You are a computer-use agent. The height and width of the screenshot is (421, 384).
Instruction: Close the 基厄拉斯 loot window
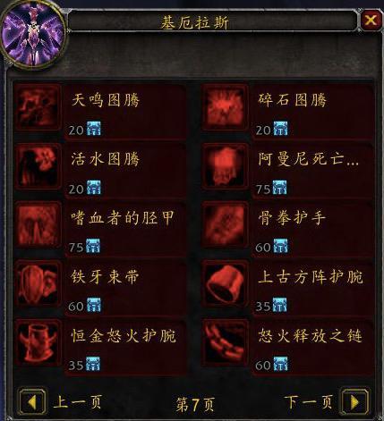coord(371,21)
